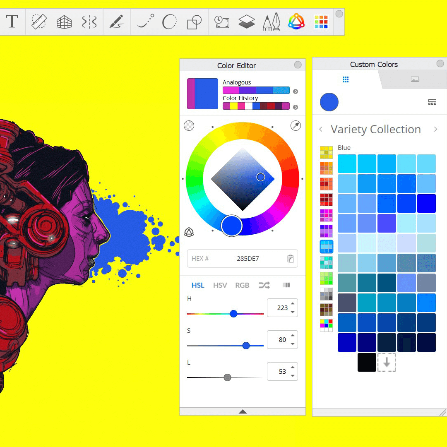Select the green palette group thumbnail
This screenshot has width=447, height=447.
[x=327, y=278]
